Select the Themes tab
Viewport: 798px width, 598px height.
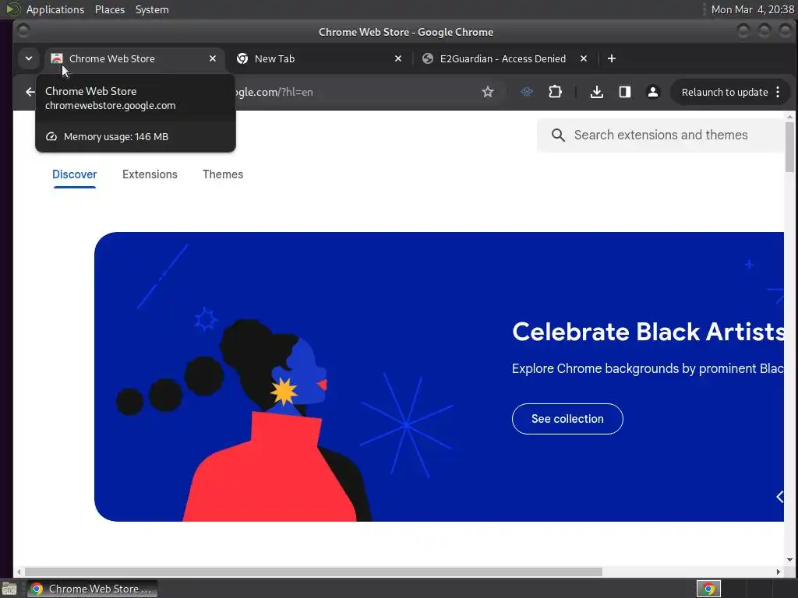223,174
